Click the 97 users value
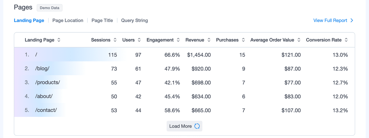Image resolution: width=369 pixels, height=138 pixels. 138,55
